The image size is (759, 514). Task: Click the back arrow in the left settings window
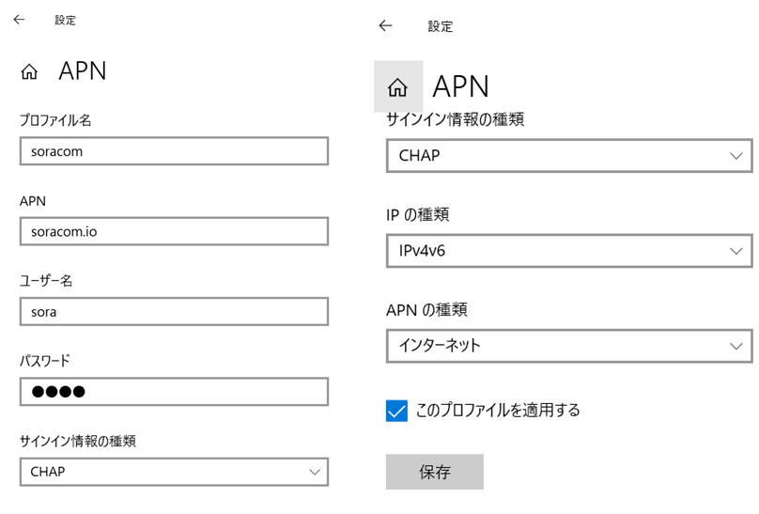pos(19,19)
